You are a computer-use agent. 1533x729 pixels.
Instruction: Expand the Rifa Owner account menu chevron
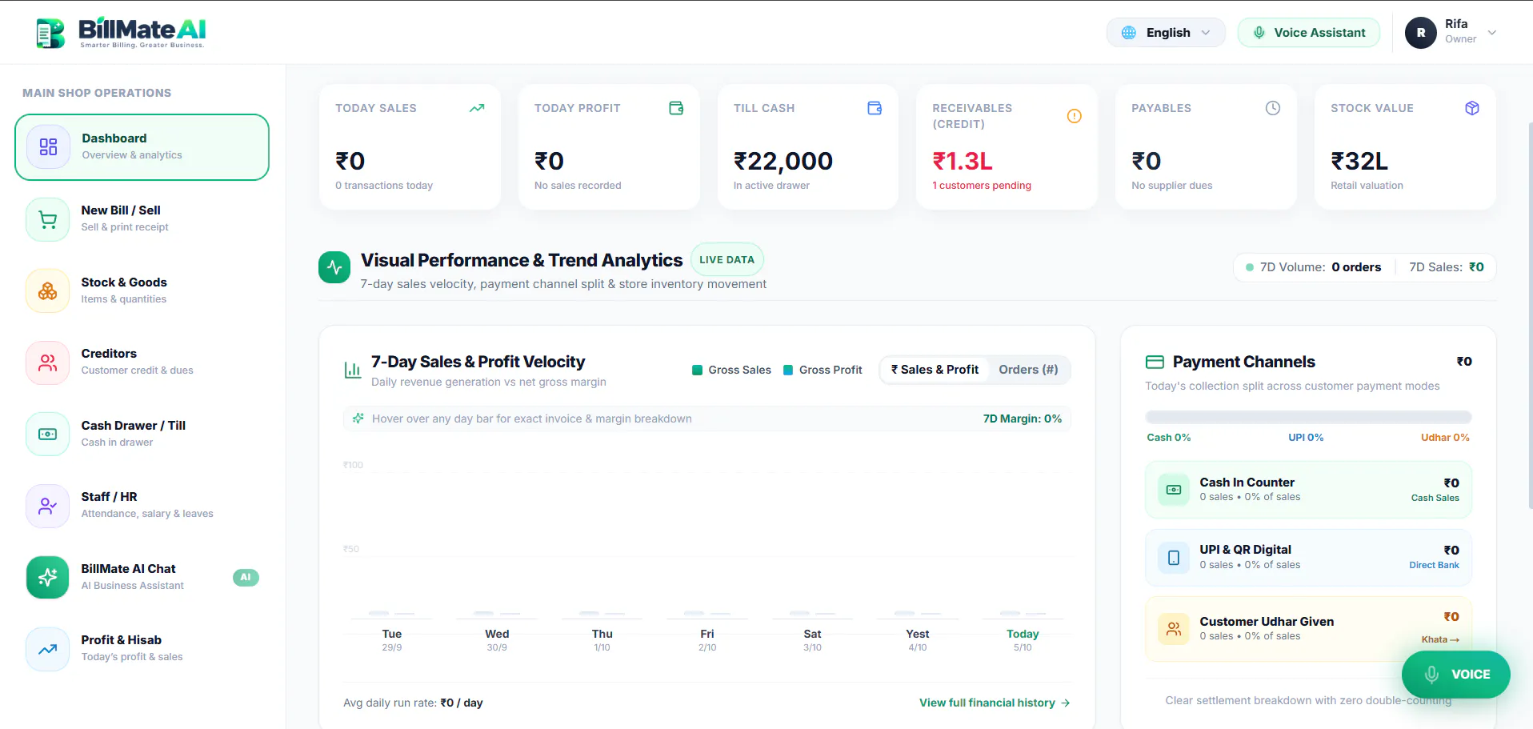(x=1492, y=33)
